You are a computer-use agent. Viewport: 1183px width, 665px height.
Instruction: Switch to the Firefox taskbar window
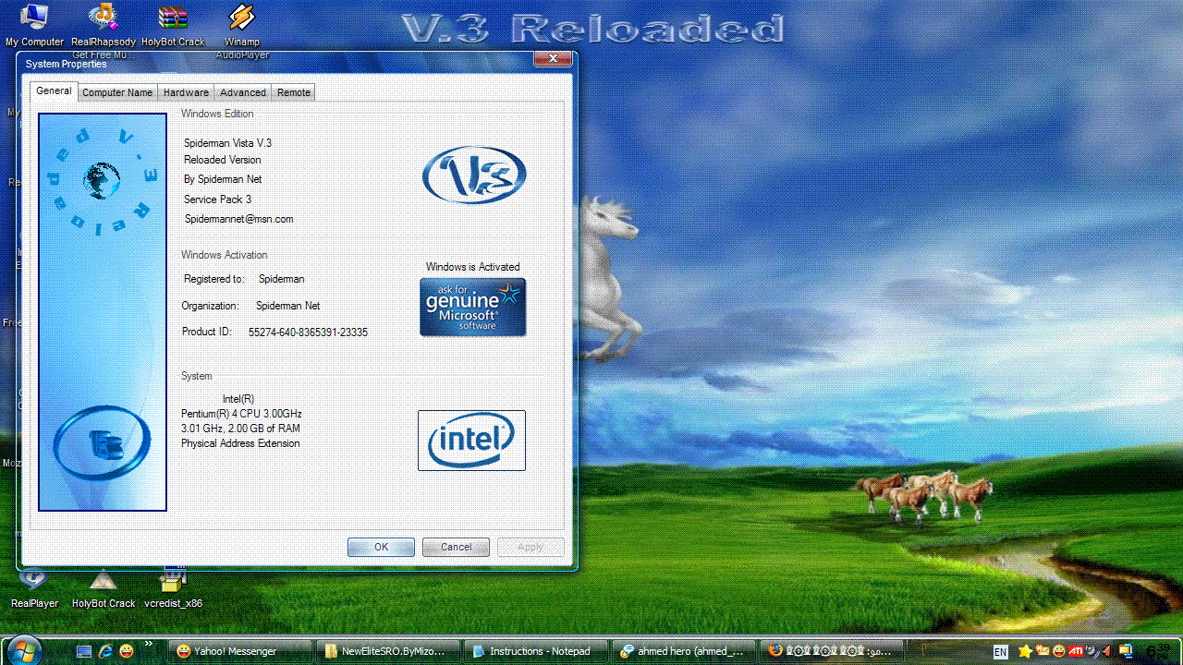coord(832,651)
